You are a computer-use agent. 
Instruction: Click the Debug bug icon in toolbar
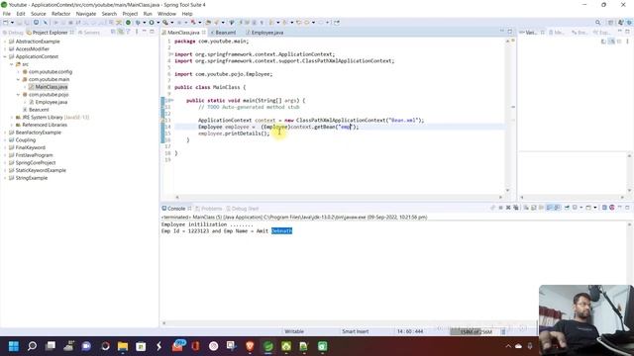138,23
